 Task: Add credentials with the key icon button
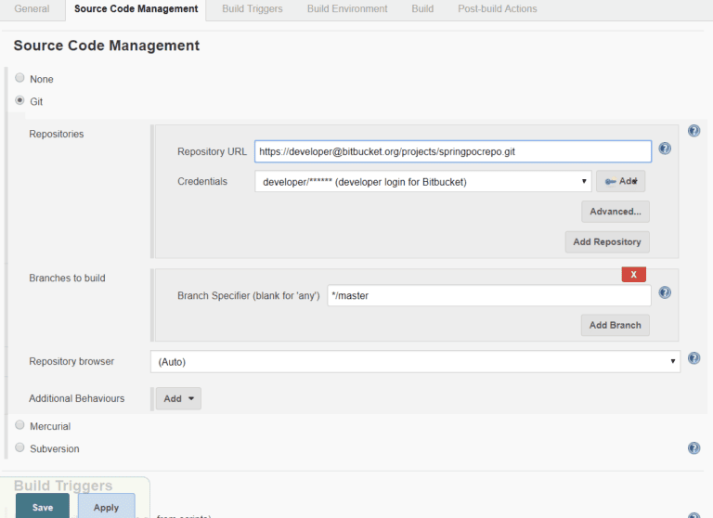[x=621, y=181]
